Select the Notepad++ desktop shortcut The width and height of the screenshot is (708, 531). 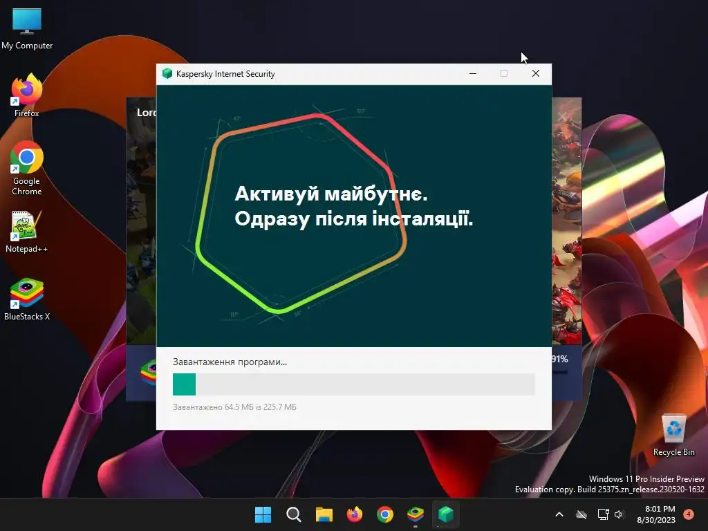point(27,232)
